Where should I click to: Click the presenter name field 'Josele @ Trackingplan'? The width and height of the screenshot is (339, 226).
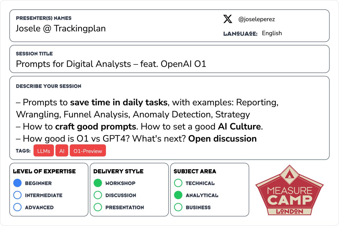61,29
